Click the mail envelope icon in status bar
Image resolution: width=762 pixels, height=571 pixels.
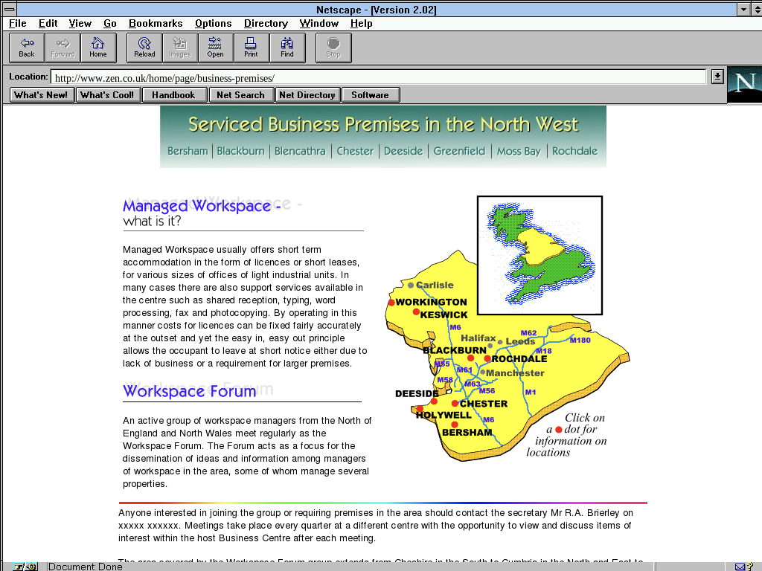coord(740,567)
